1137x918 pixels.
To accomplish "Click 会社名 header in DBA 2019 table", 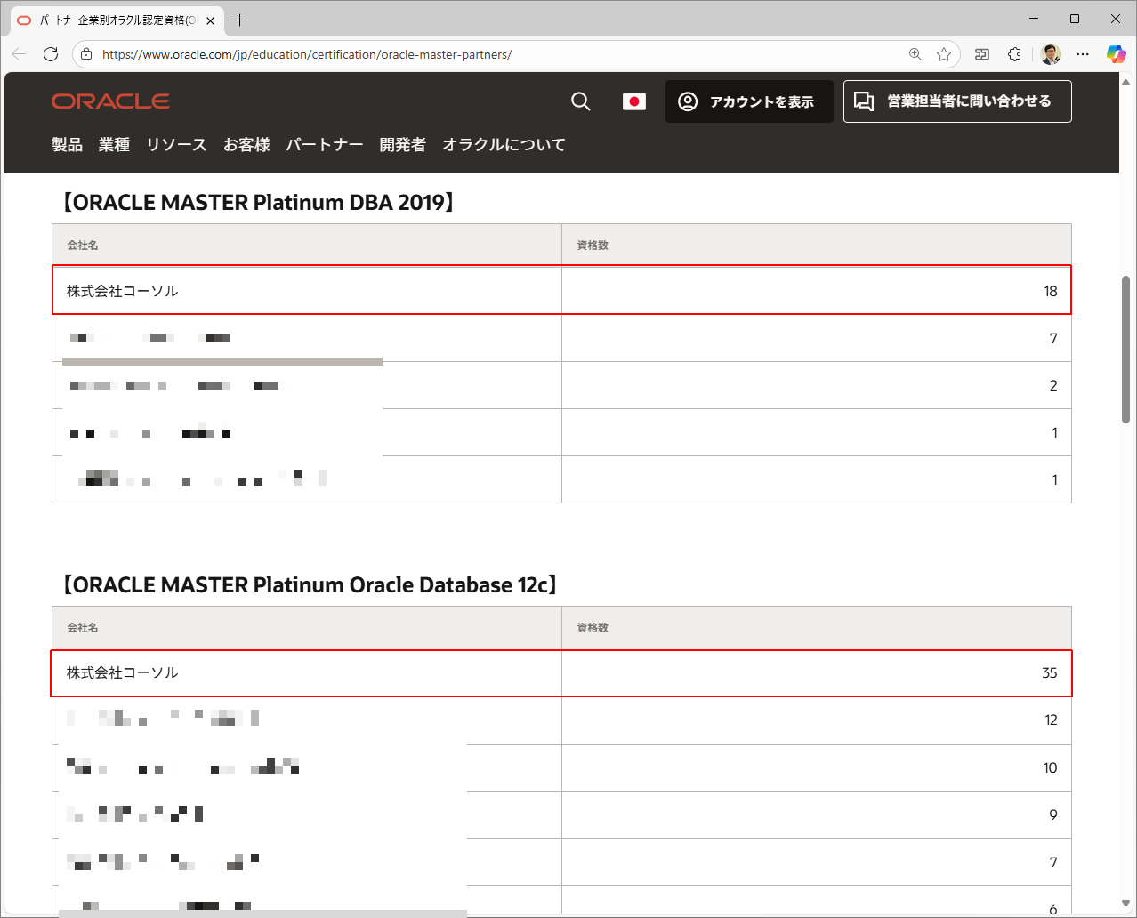I will tap(83, 245).
